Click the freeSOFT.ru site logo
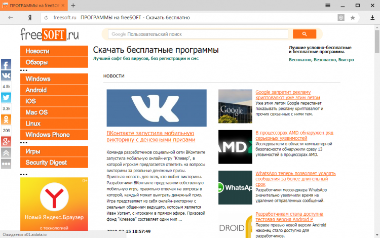The height and width of the screenshot is (238, 380). 50,34
